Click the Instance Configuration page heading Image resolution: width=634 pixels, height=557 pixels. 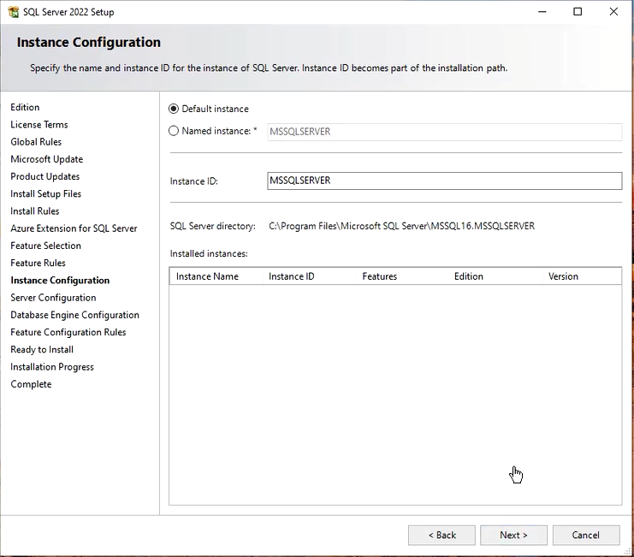89,43
